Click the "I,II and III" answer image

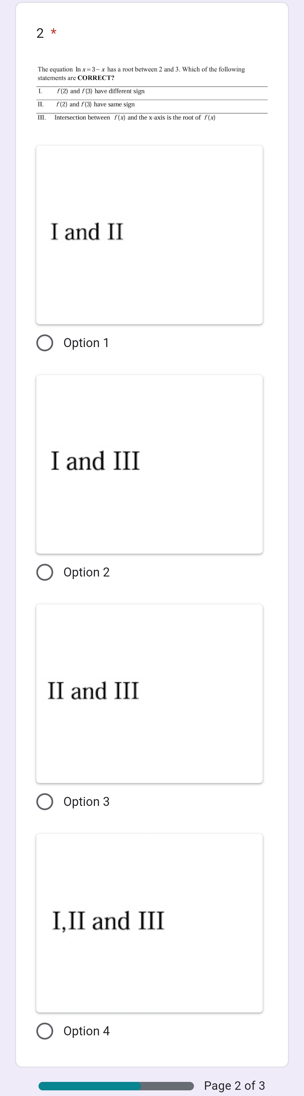pos(149,923)
